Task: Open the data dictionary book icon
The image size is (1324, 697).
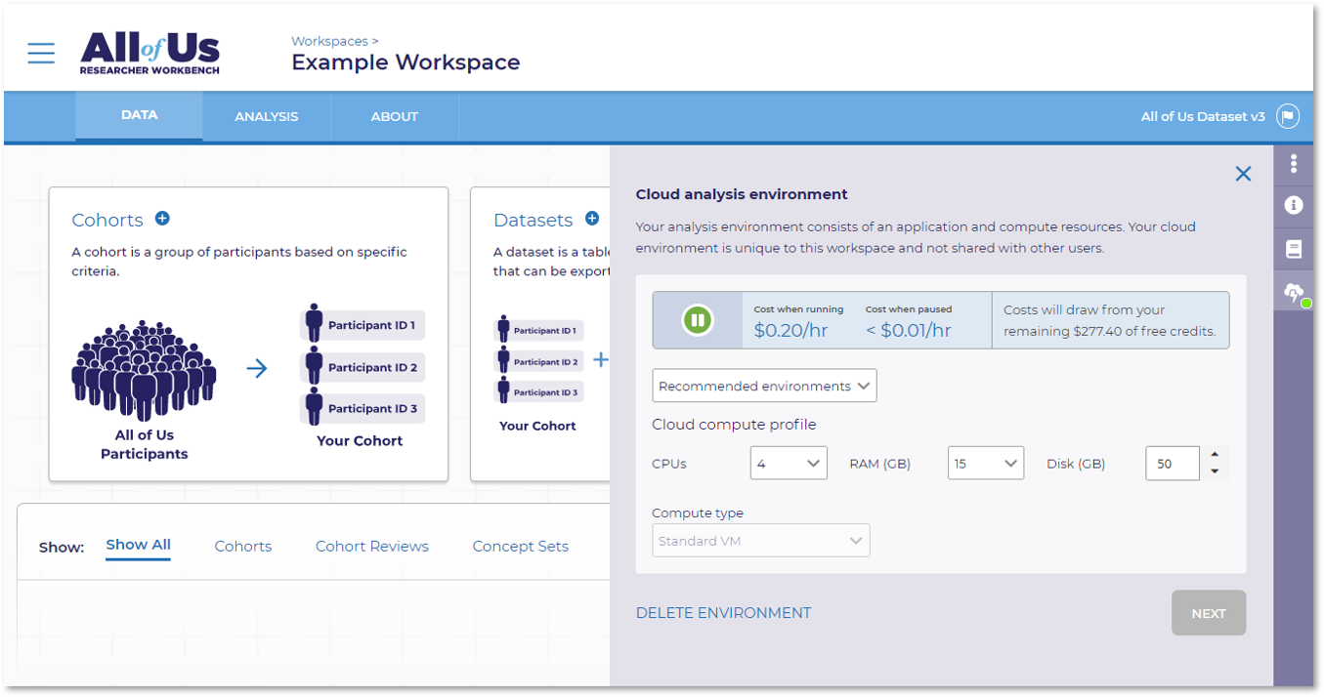Action: [x=1294, y=249]
